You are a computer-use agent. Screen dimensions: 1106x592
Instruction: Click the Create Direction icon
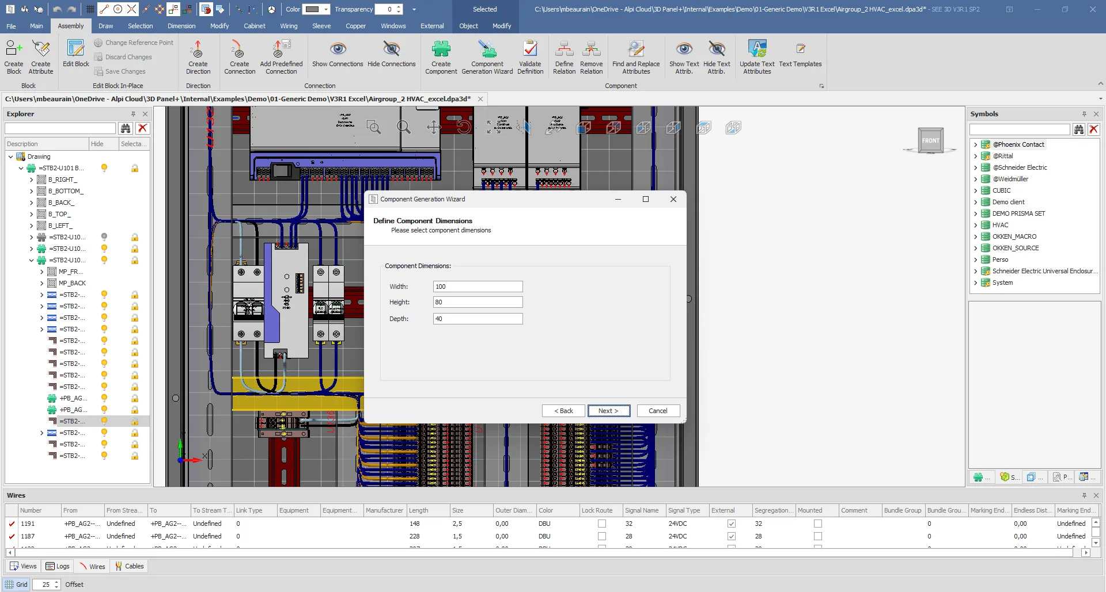198,49
